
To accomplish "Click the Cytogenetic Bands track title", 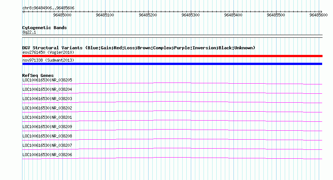I will 45,28.
